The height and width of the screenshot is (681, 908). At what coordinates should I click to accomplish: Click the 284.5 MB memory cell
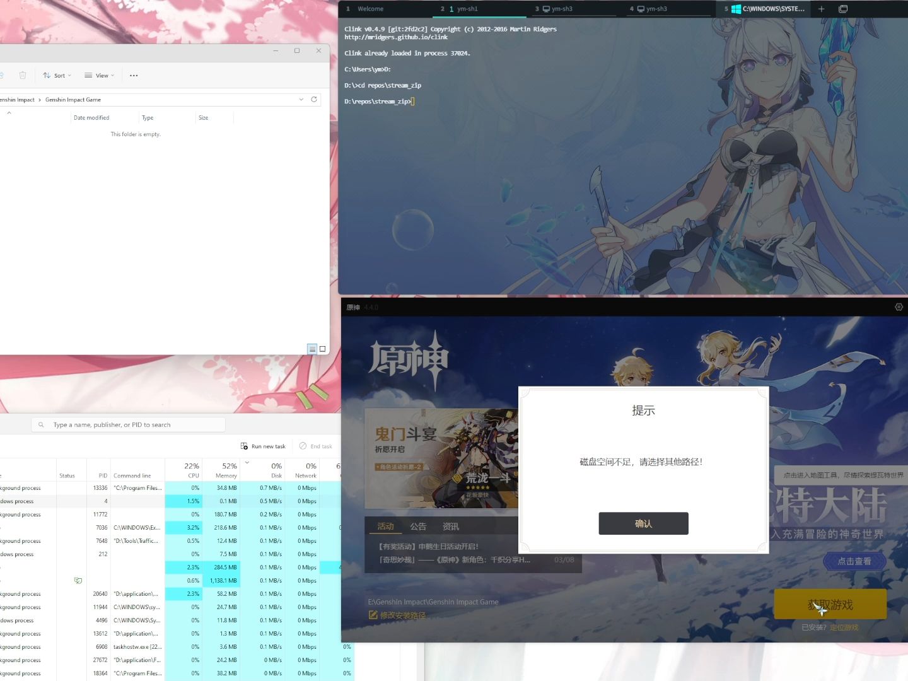[x=221, y=567]
